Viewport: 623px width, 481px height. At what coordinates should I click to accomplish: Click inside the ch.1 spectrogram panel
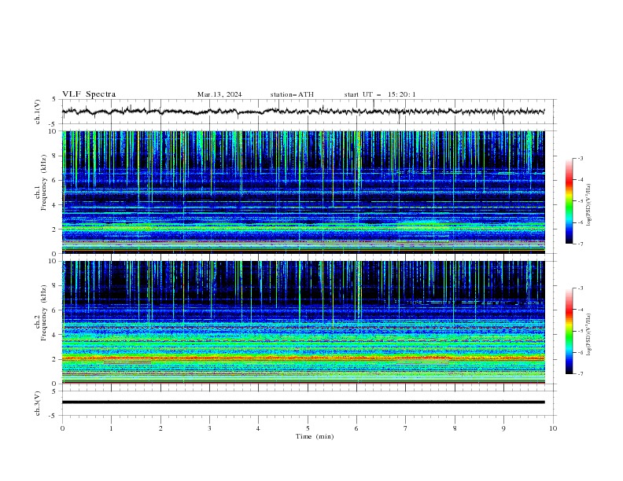[x=303, y=192]
